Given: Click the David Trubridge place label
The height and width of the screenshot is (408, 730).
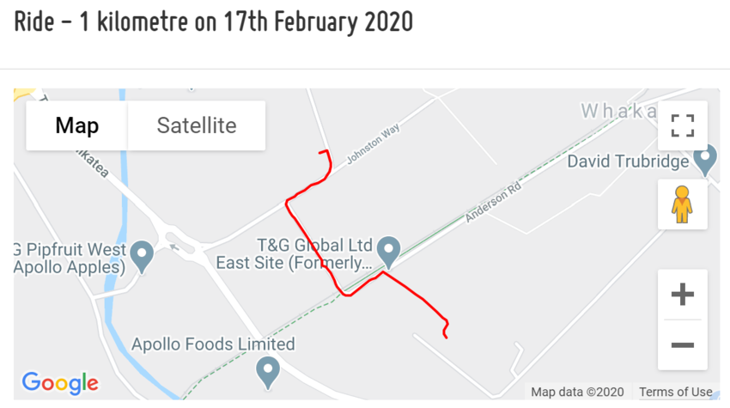Looking at the screenshot, I should 629,161.
